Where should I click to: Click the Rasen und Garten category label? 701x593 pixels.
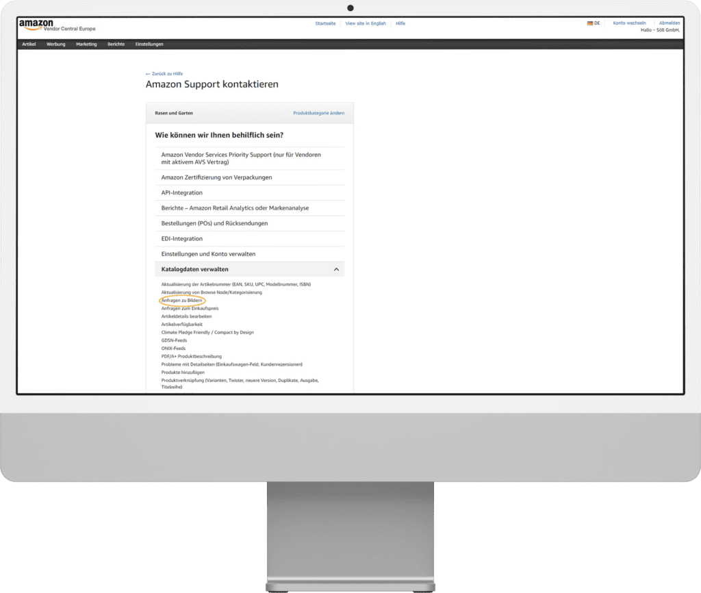tap(174, 113)
